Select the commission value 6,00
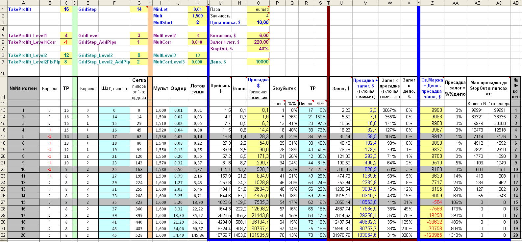Viewport: 522px width, 242px height. [x=258, y=36]
